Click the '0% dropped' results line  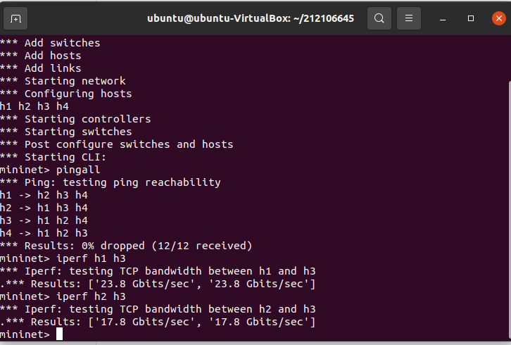coord(126,246)
